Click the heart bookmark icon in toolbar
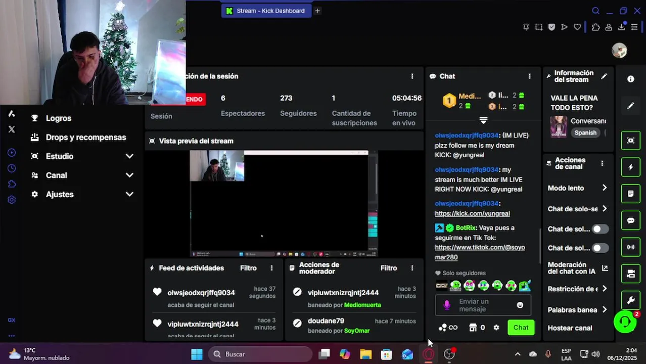 click(577, 27)
